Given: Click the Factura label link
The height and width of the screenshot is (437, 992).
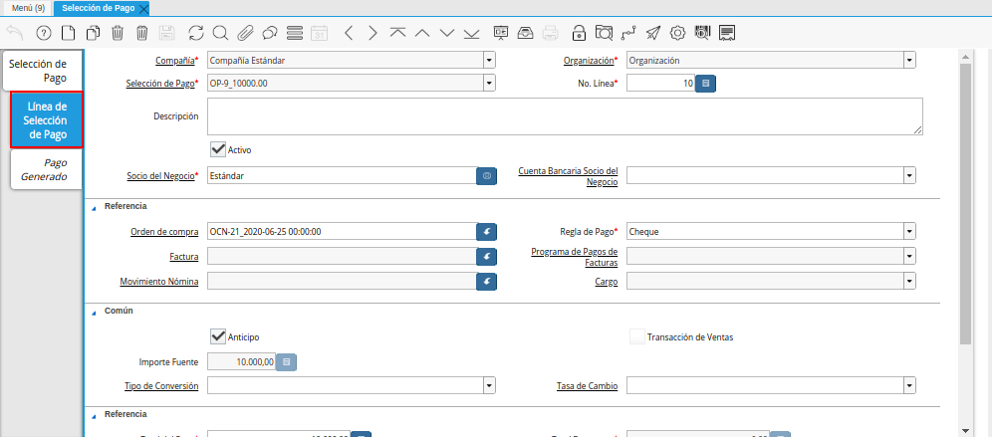Looking at the screenshot, I should (184, 257).
